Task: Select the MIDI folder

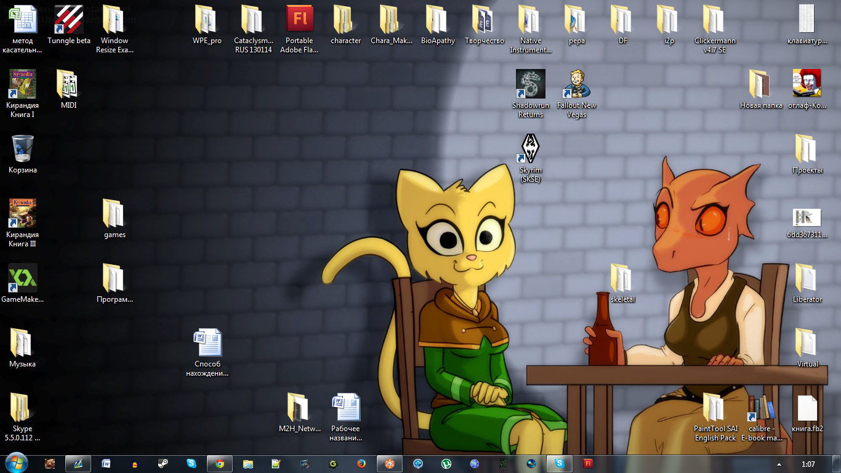Action: pyautogui.click(x=69, y=89)
